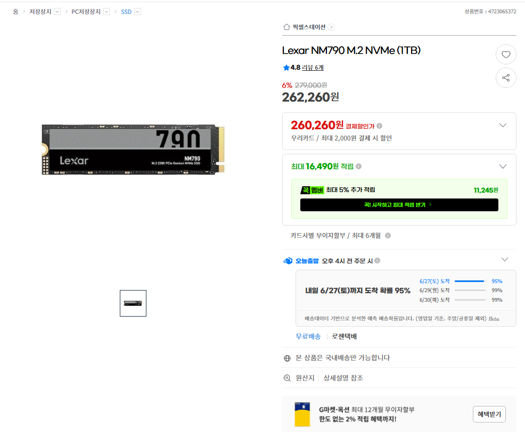Click blue star rating icon
Image resolution: width=525 pixels, height=447 pixels.
click(286, 68)
